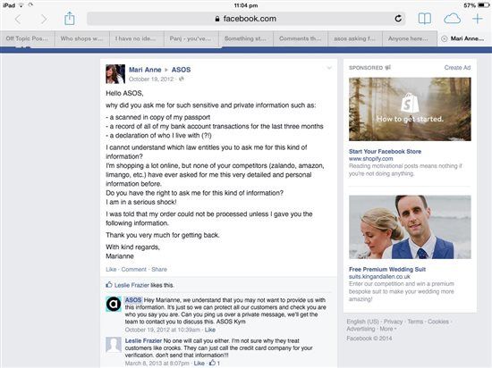Reload the page with refresh icon
492x368 pixels.
click(x=398, y=19)
